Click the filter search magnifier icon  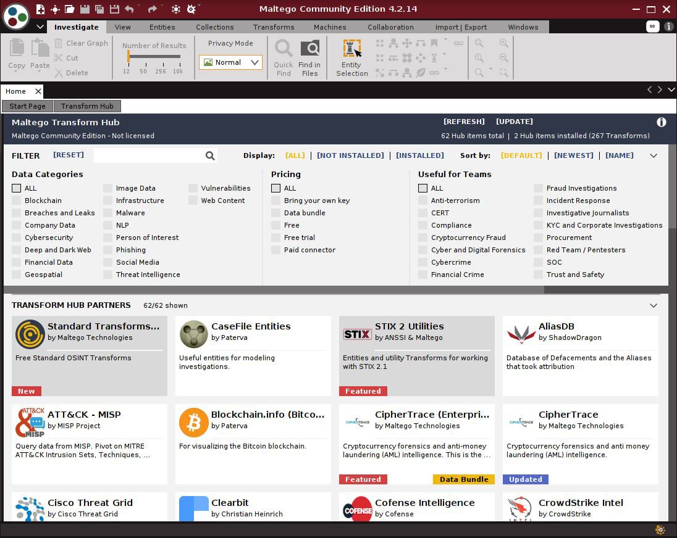tap(210, 155)
